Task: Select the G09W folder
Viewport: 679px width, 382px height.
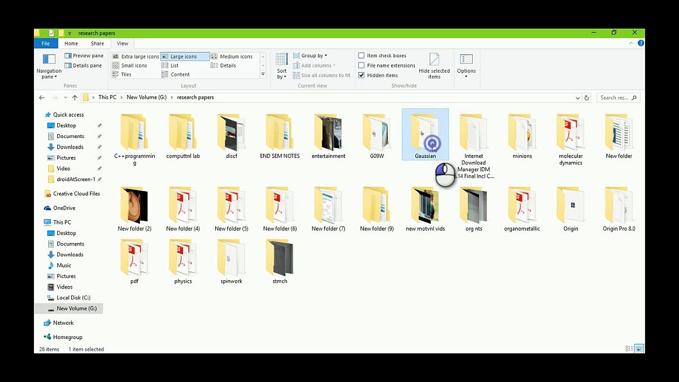Action: pyautogui.click(x=377, y=136)
